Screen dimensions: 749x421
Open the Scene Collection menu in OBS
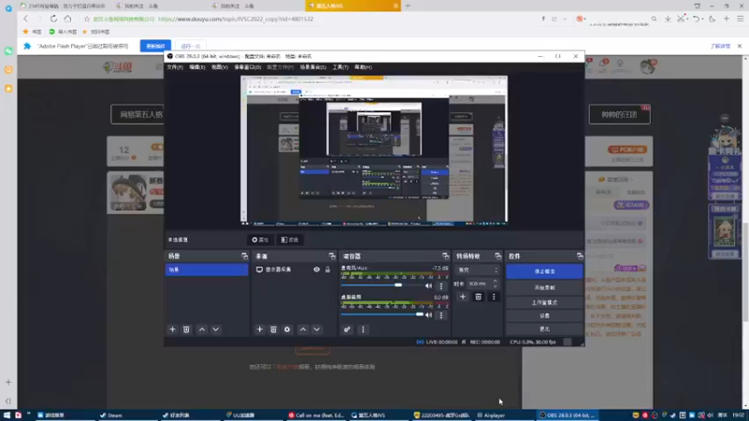[313, 67]
